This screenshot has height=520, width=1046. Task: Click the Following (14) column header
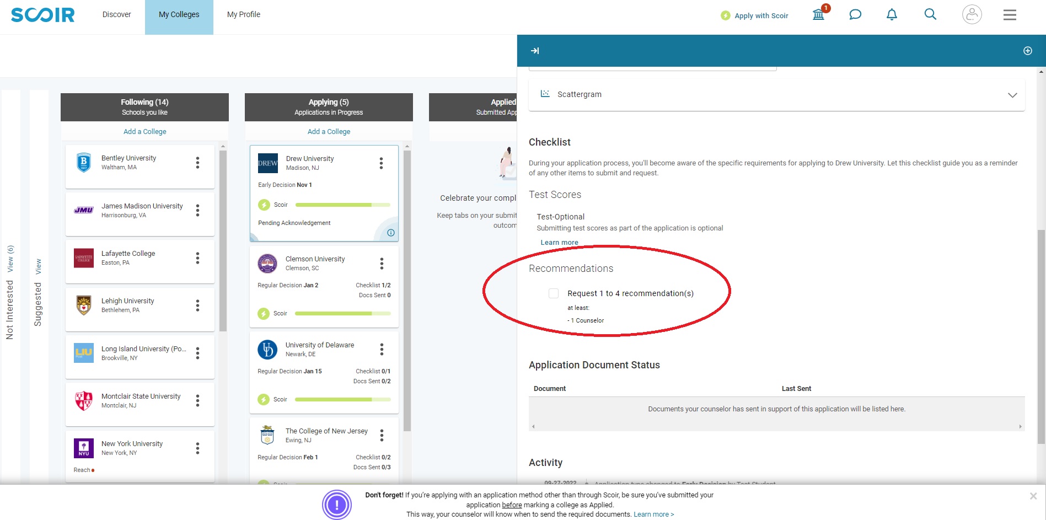coord(144,107)
